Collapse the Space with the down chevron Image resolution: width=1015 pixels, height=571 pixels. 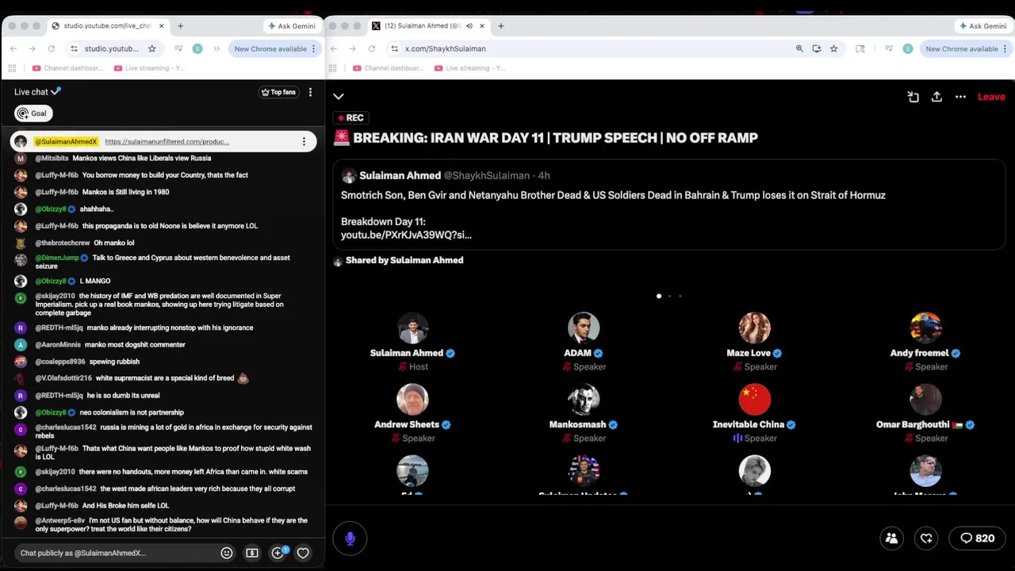(x=339, y=97)
